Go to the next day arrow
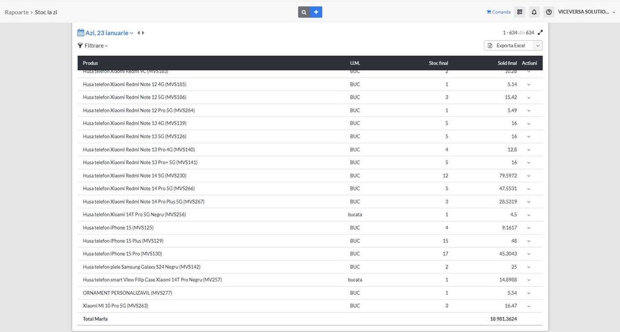This screenshot has height=332, width=620. (x=143, y=33)
